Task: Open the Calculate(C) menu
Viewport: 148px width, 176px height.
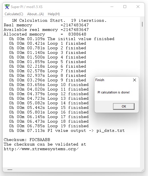Action: tap(14, 14)
